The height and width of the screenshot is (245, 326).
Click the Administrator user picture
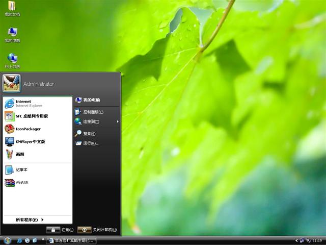(11, 83)
